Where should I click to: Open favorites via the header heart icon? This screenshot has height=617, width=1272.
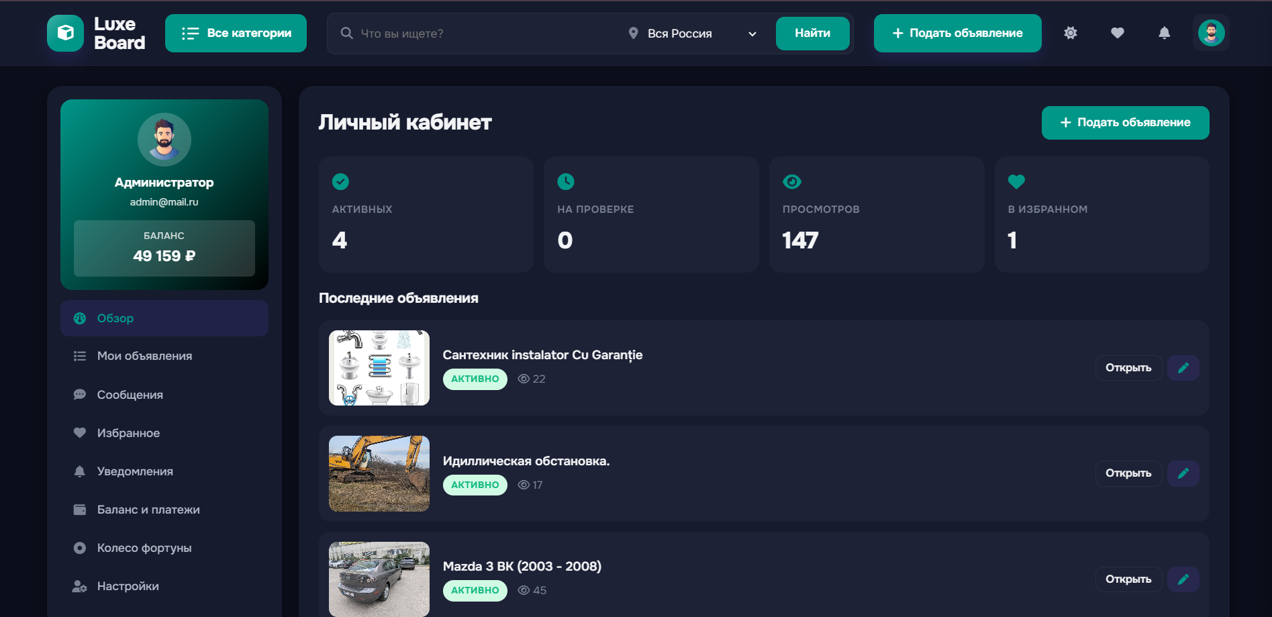coord(1118,33)
